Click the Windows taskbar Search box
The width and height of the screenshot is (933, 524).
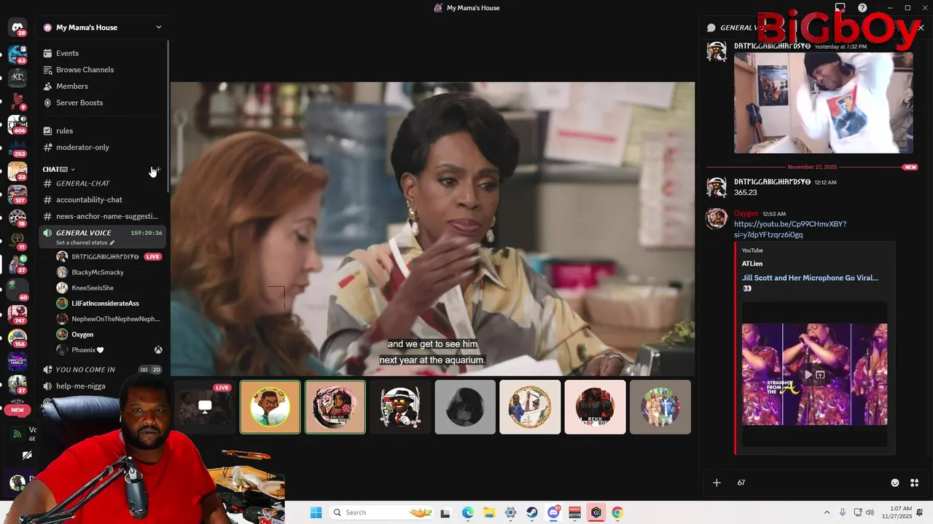click(380, 512)
